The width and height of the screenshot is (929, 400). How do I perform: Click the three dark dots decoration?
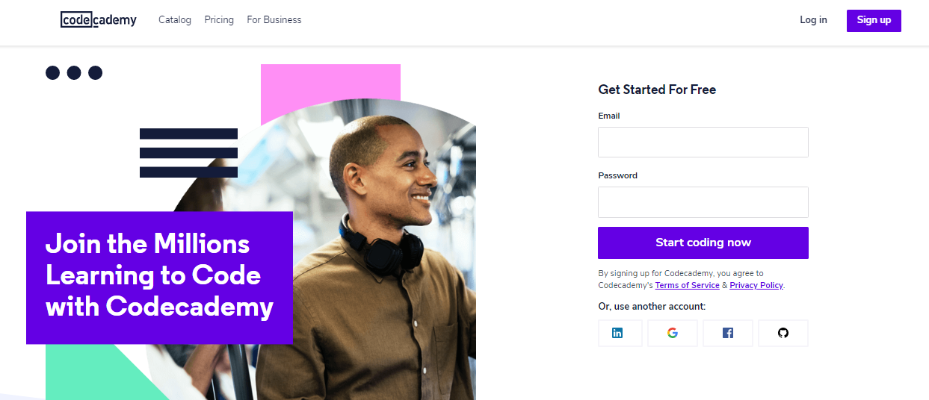pyautogui.click(x=74, y=72)
